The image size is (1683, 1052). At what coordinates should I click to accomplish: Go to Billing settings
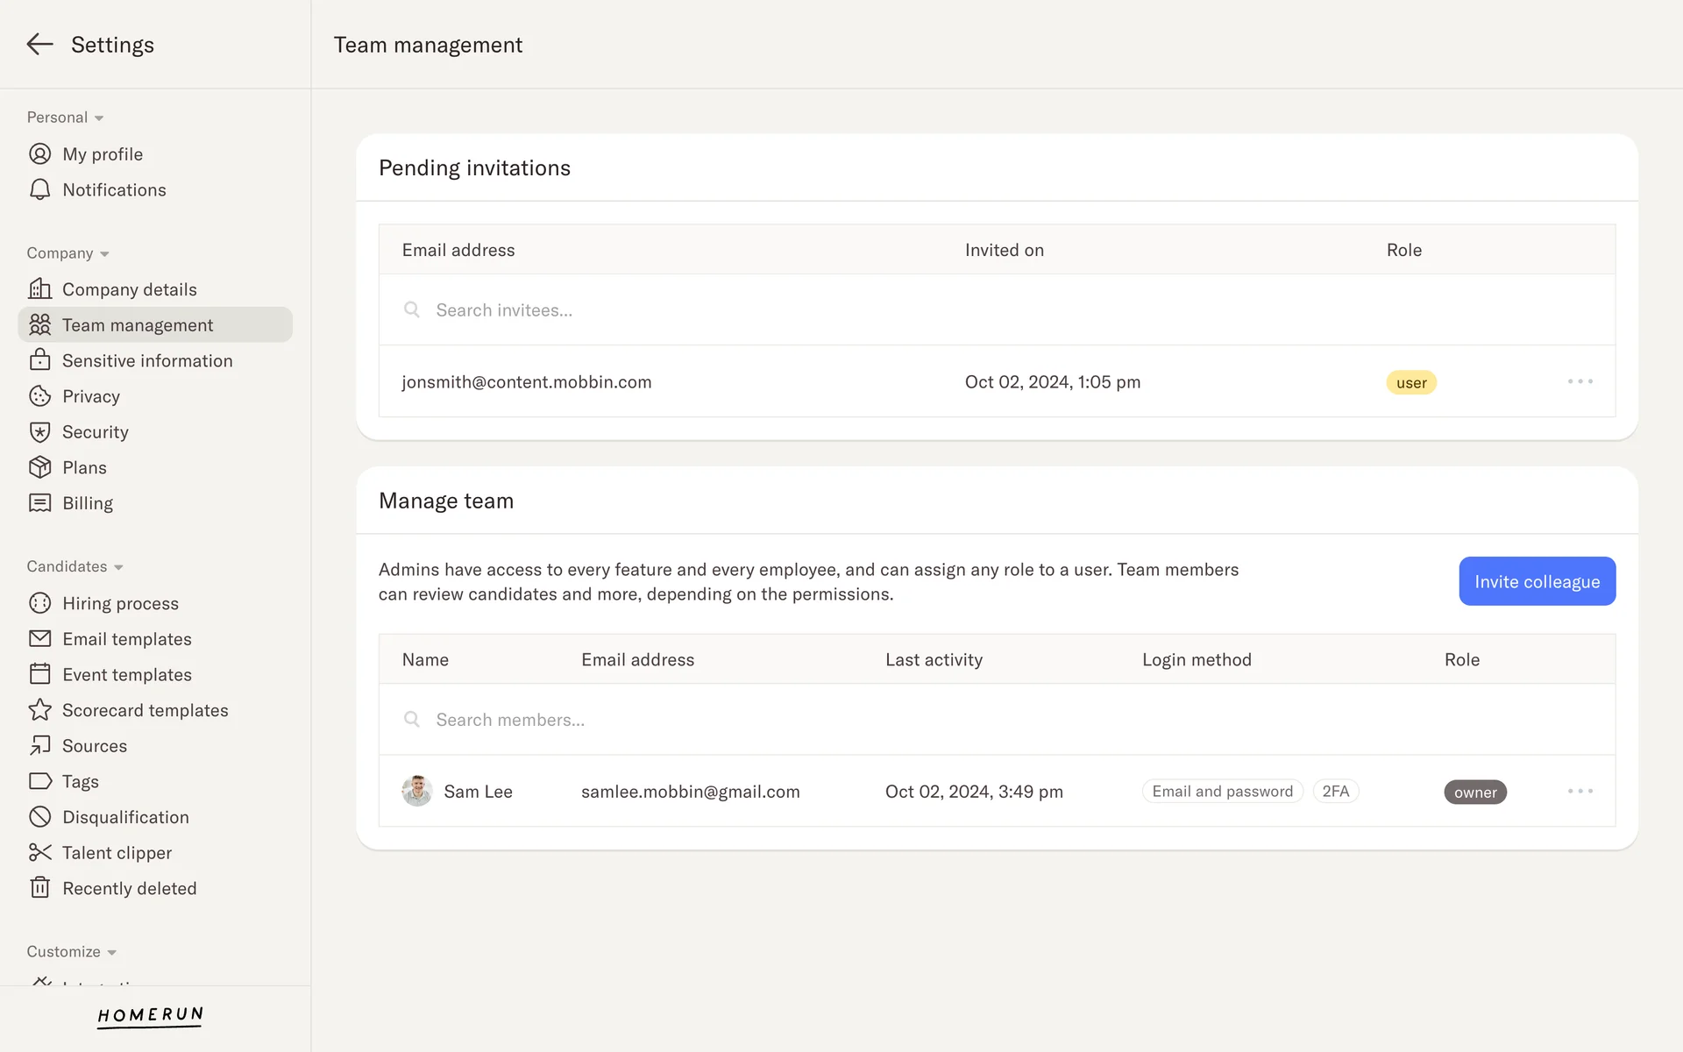point(87,503)
